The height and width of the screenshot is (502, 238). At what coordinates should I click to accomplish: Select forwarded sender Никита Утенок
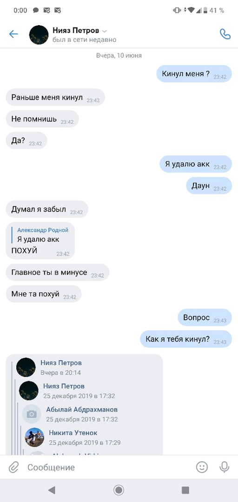pos(73,433)
